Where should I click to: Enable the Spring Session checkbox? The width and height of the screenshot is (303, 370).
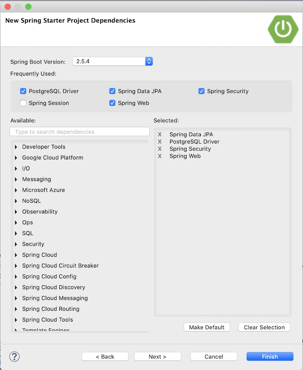pos(23,103)
